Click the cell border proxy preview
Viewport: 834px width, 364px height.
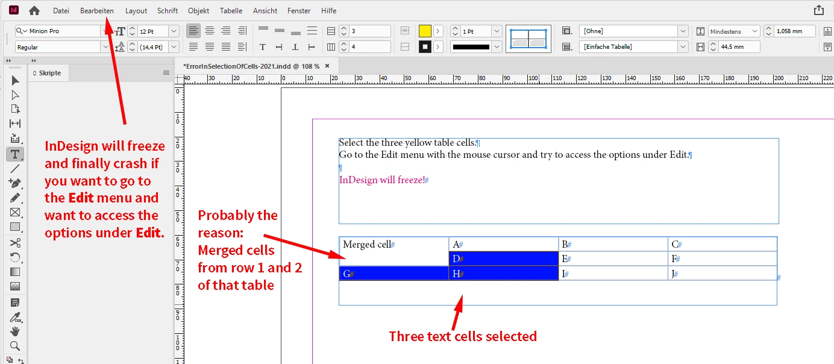(528, 39)
